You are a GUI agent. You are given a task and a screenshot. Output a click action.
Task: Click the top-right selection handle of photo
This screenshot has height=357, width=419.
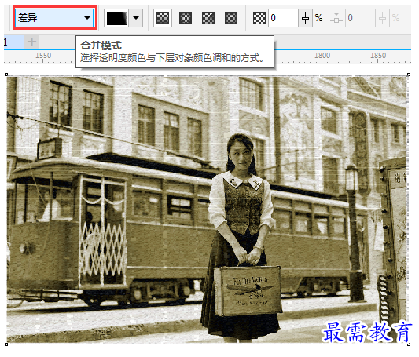pos(409,75)
